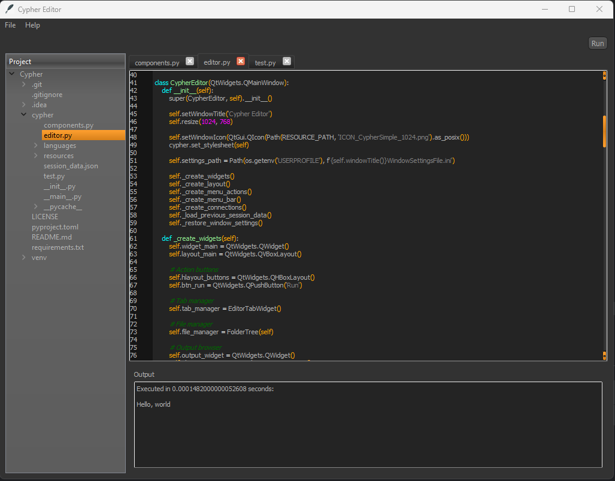
Task: Select editor.py in the project tree
Action: 58,135
